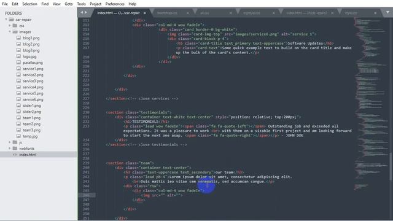Open service1.png from the images folder
393x221 pixels.
[33, 69]
